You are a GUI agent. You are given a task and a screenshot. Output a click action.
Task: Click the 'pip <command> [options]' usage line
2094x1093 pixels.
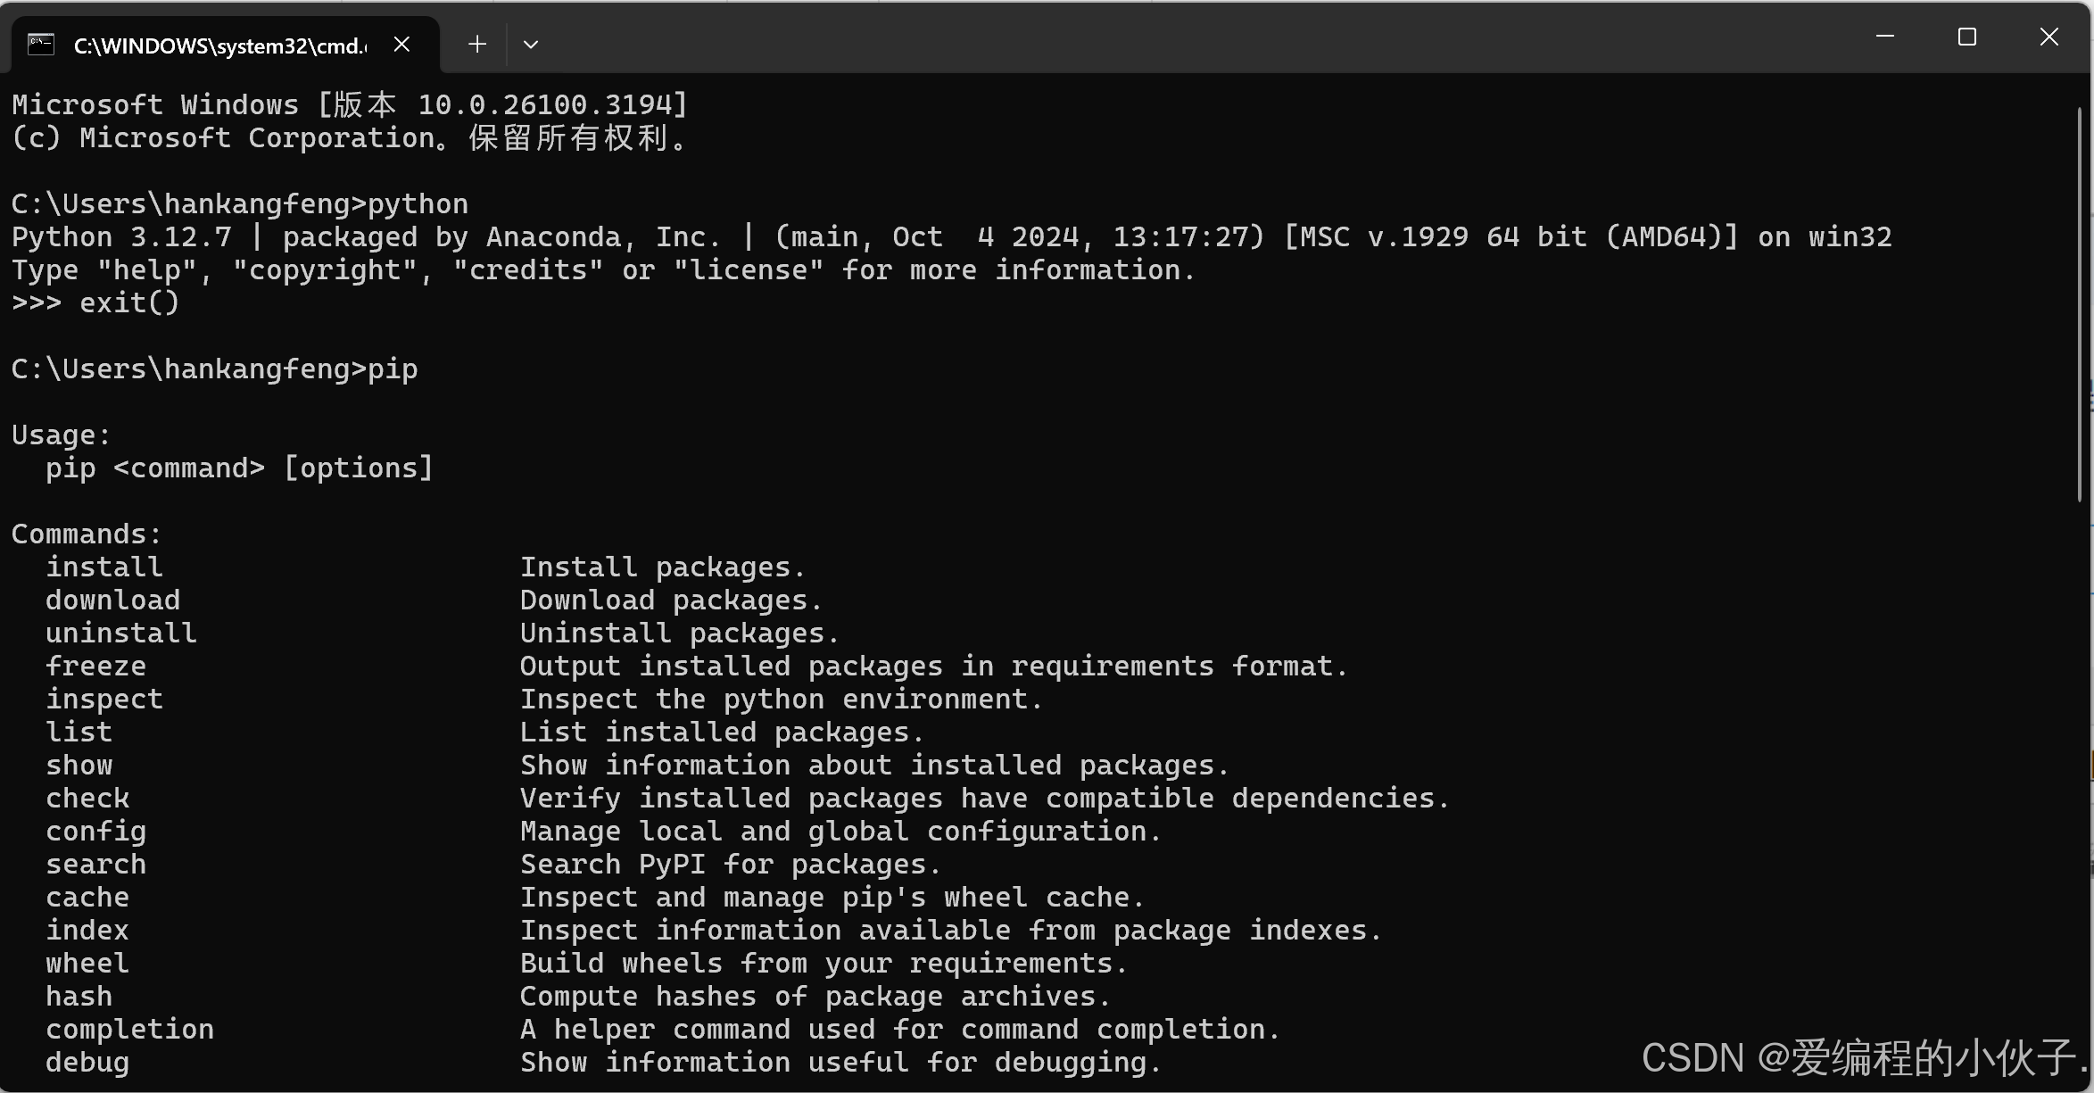click(x=239, y=468)
